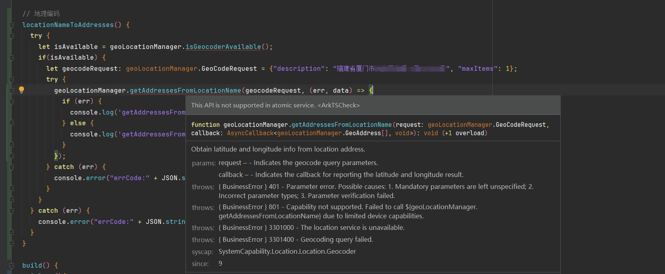The image size is (665, 274).
Task: Click the yellow lightbulb quick-fix icon
Action: pyautogui.click(x=22, y=90)
